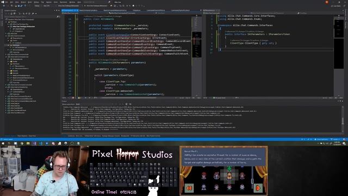Switch to the Breakpoints bottom tab
This screenshot has height=196, width=348.
(x=125, y=136)
